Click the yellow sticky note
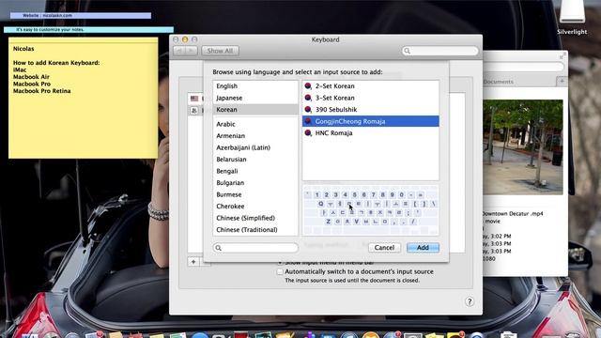601x338 pixels. coord(84,98)
